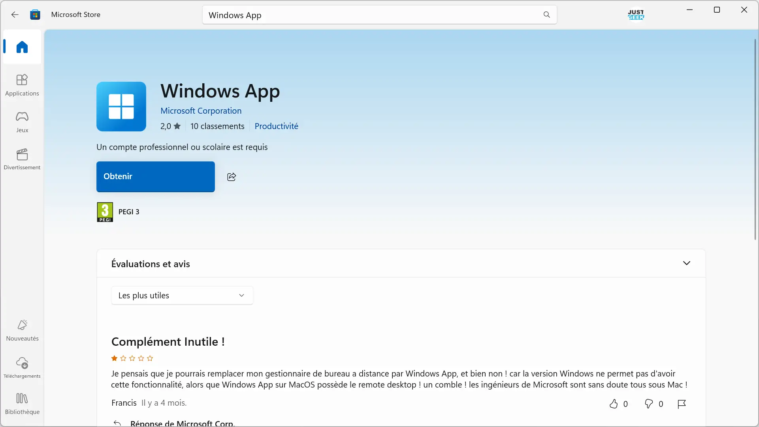Maximize the Microsoft Store window
This screenshot has height=427, width=759.
[717, 10]
